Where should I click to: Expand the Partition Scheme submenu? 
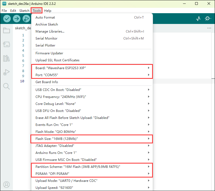[92, 167]
